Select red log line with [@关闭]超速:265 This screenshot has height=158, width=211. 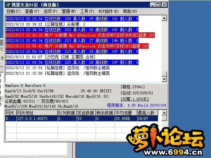coord(80,35)
